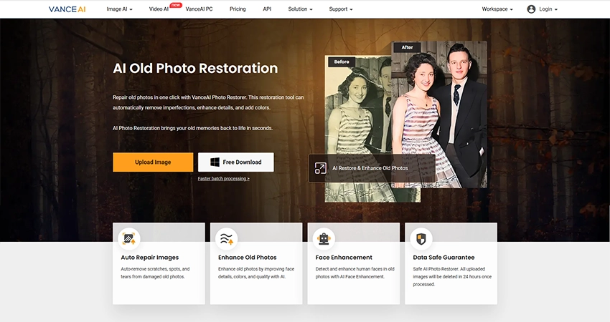Click the After photo thumbnail
This screenshot has height=322, width=610.
tap(438, 114)
